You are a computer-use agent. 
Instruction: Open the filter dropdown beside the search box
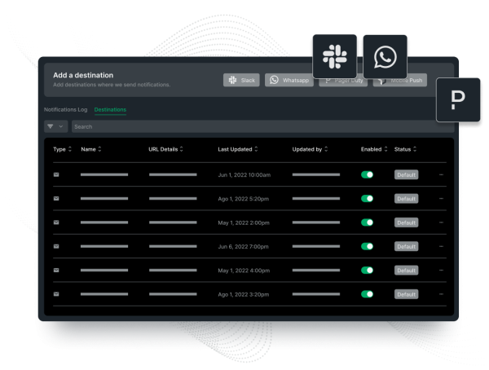[55, 127]
